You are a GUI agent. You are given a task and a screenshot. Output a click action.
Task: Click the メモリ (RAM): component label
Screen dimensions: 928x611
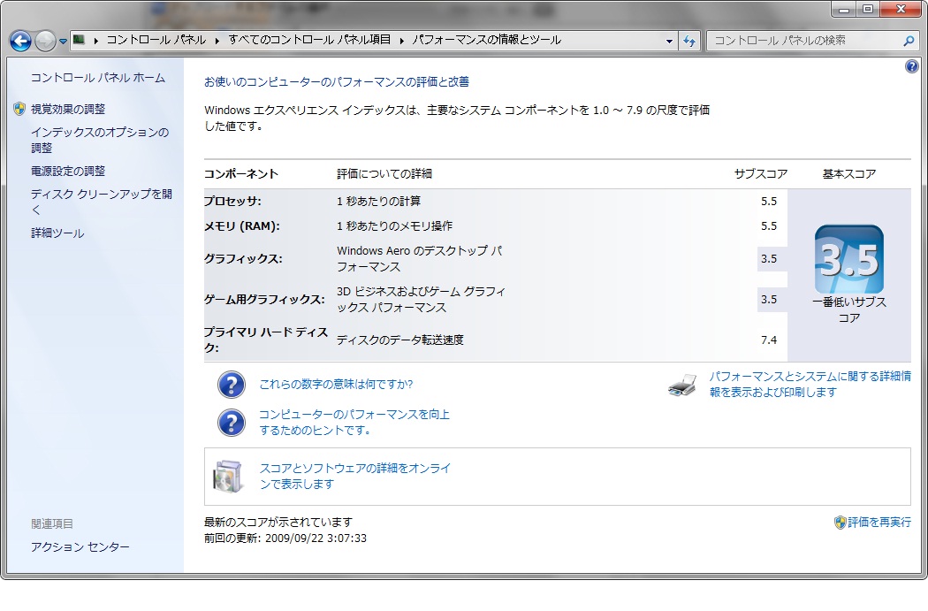coord(242,226)
